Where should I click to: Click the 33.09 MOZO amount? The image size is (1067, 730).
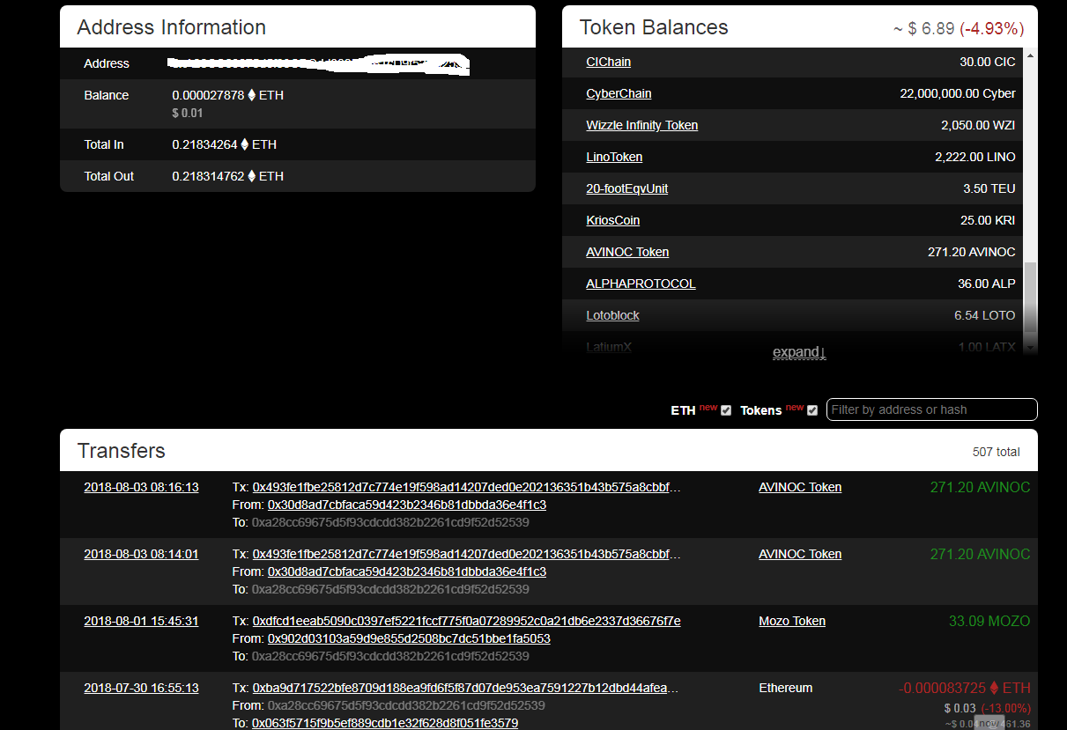point(989,621)
